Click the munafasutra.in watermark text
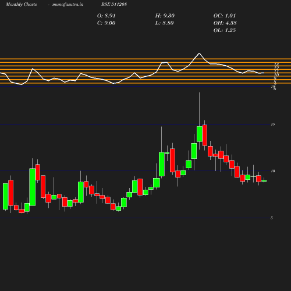 [x=68, y=5]
